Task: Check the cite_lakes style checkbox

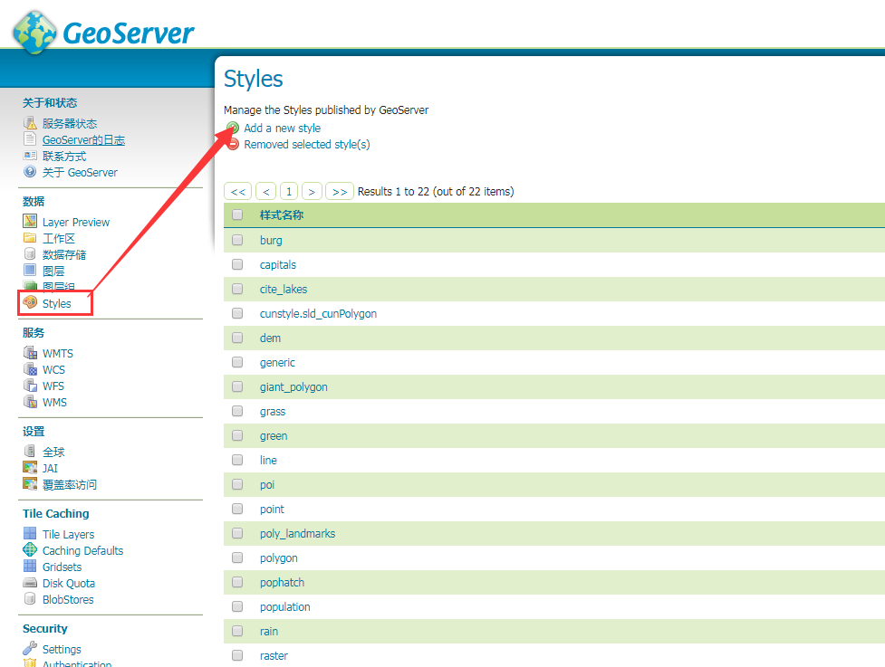Action: 237,289
